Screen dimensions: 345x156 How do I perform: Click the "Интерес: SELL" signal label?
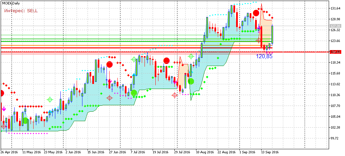[21, 11]
